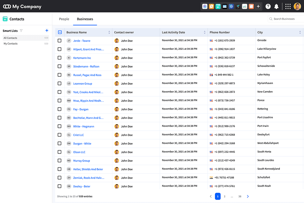304x203 pixels.
Task: Open Durgan - White business link
Action: coord(82,144)
